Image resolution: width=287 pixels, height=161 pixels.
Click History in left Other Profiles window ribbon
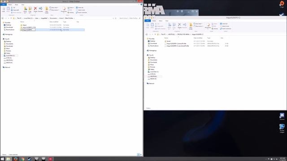(x=71, y=13)
